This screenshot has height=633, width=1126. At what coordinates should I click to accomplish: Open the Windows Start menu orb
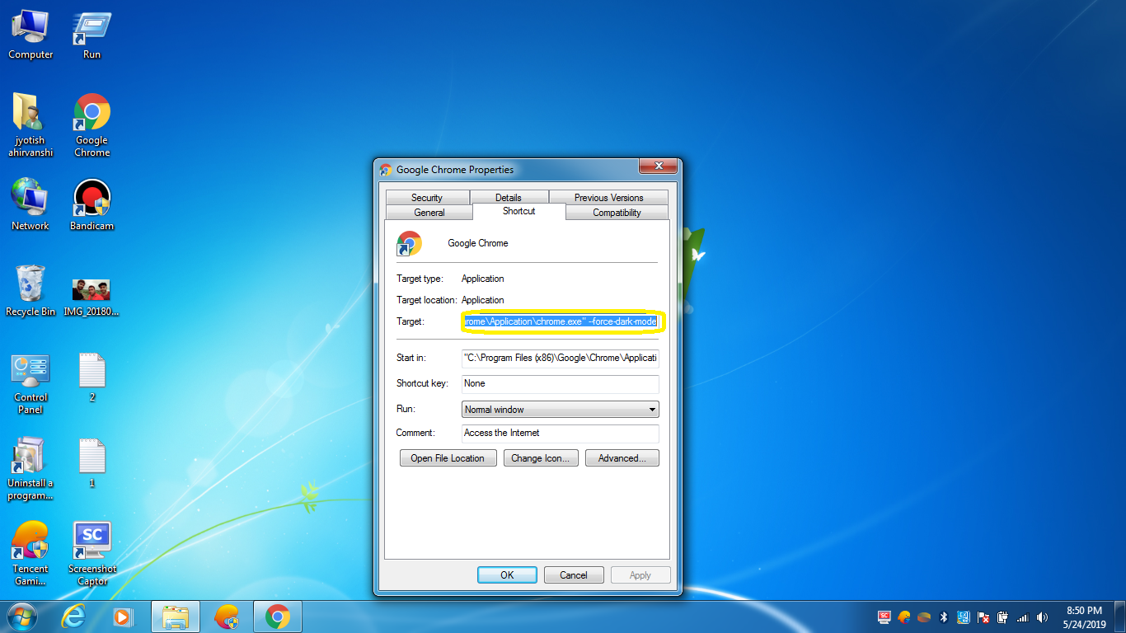[x=22, y=617]
